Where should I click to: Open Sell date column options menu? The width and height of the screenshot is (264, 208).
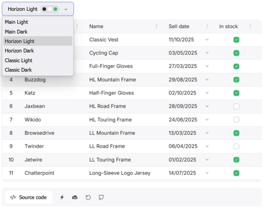pos(207,27)
